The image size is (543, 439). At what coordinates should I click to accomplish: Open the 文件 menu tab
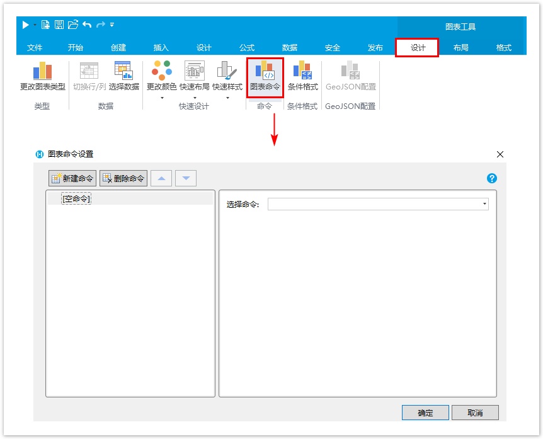[35, 47]
